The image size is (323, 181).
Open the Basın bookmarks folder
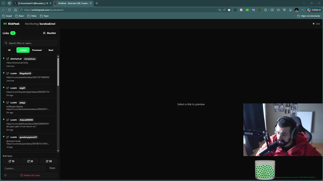[20, 16]
